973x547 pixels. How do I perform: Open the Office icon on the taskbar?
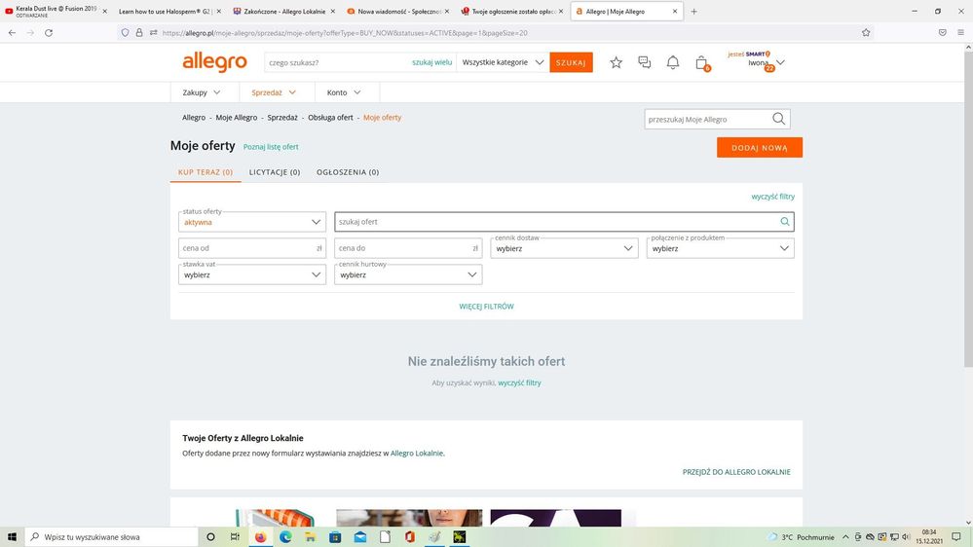coord(409,537)
